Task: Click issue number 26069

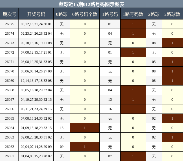Action: point(9,81)
